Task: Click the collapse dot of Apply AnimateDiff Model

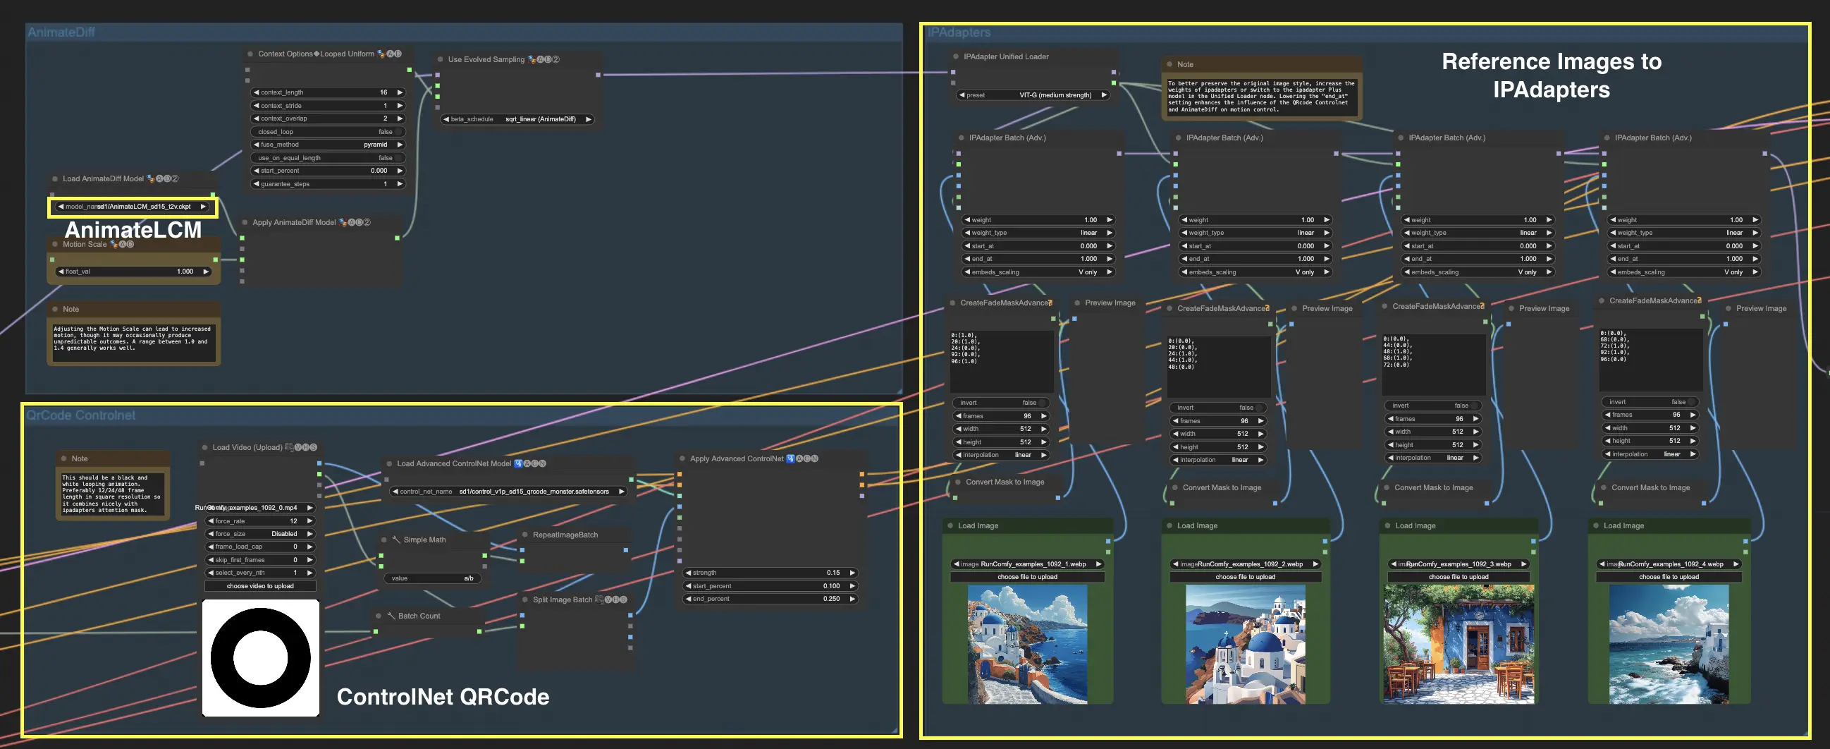Action: tap(245, 222)
